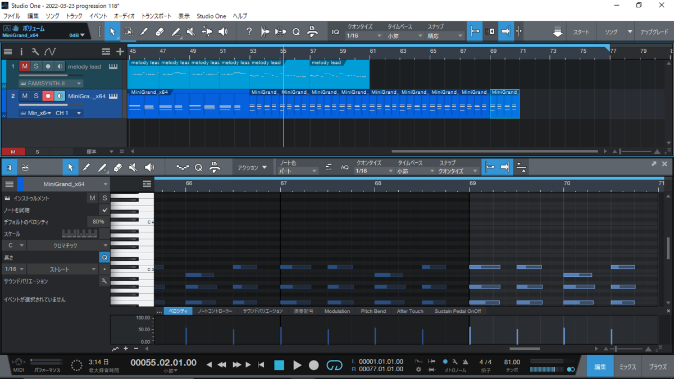Click the Quantize Q icon in the music editor

point(198,167)
